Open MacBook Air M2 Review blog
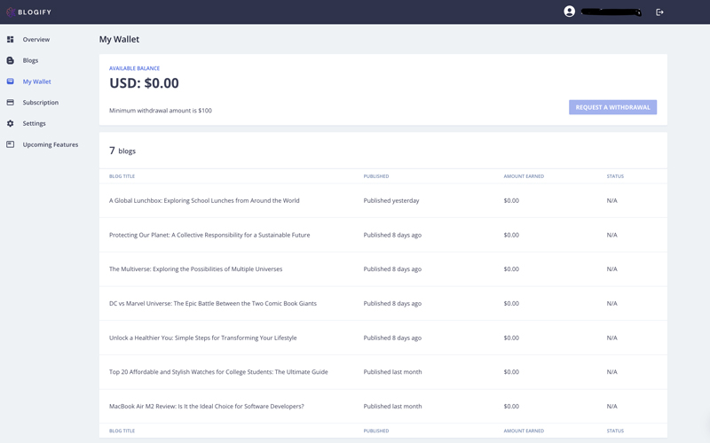 click(x=207, y=407)
